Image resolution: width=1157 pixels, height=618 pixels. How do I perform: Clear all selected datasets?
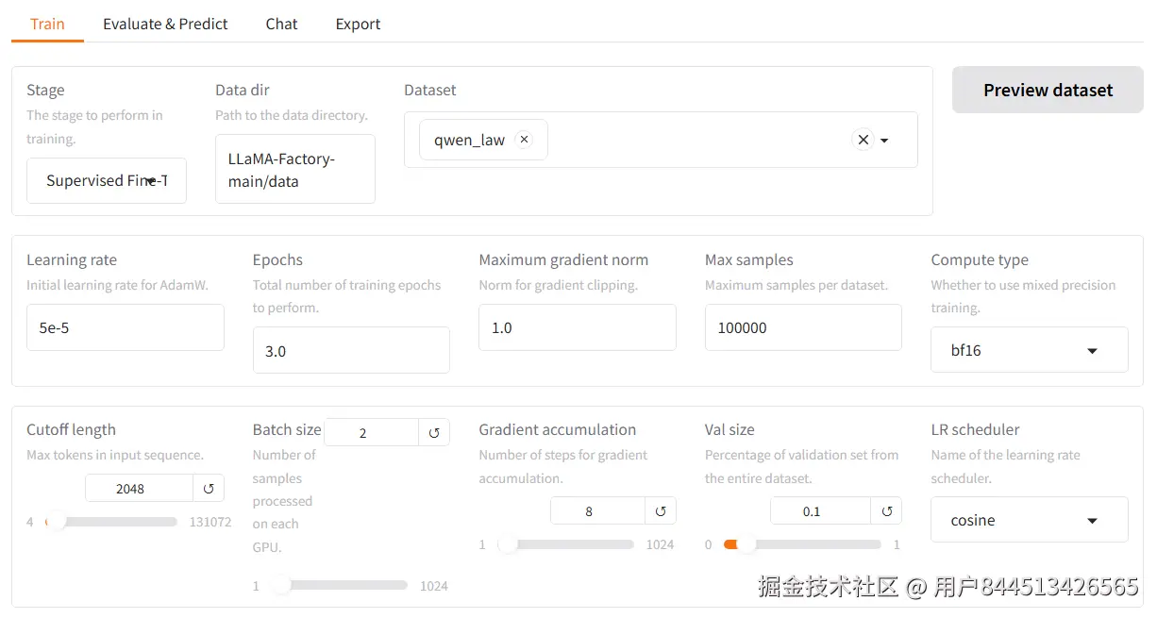coord(863,140)
